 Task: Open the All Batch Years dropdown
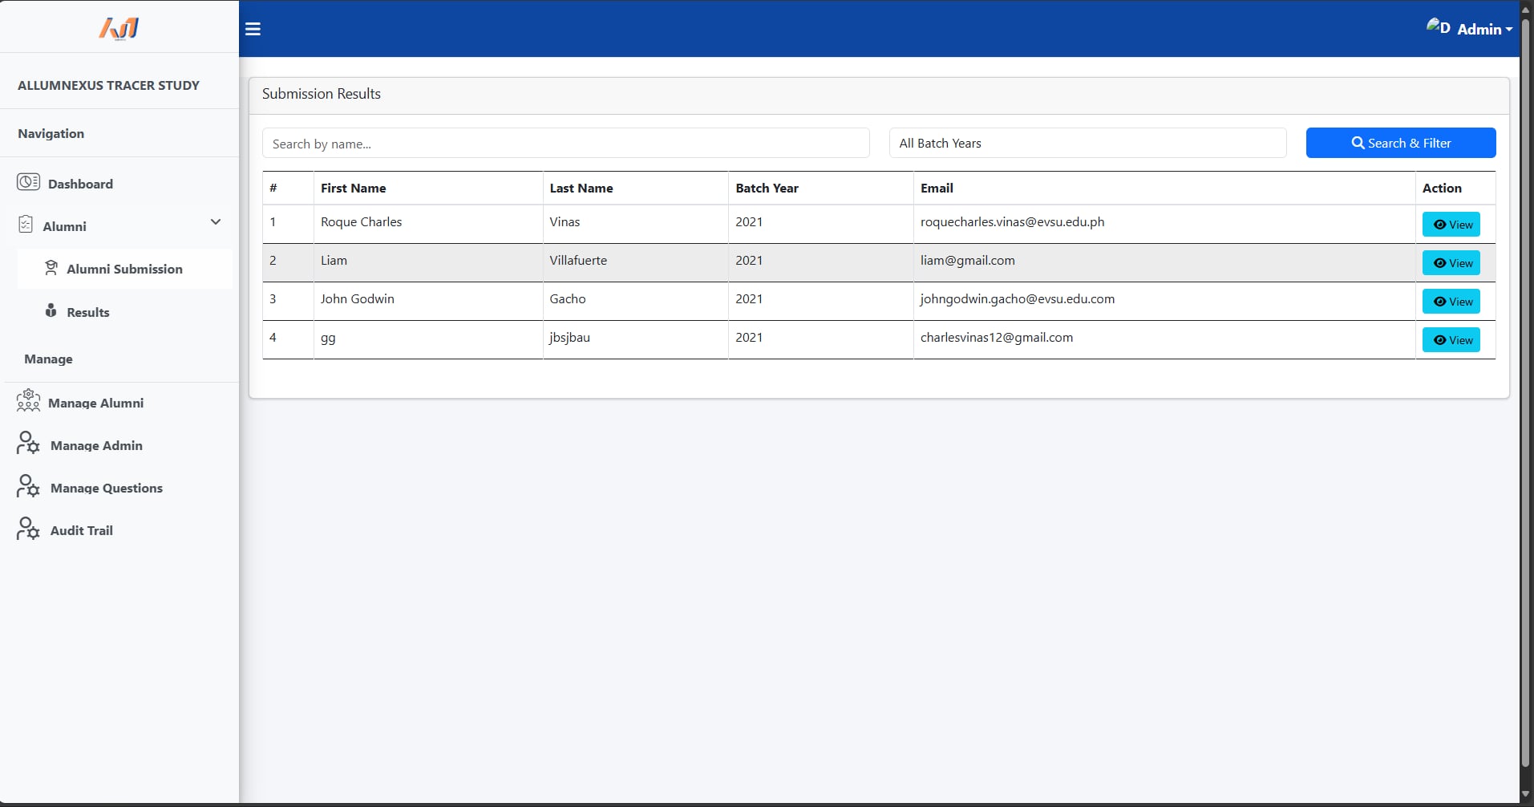click(1087, 144)
